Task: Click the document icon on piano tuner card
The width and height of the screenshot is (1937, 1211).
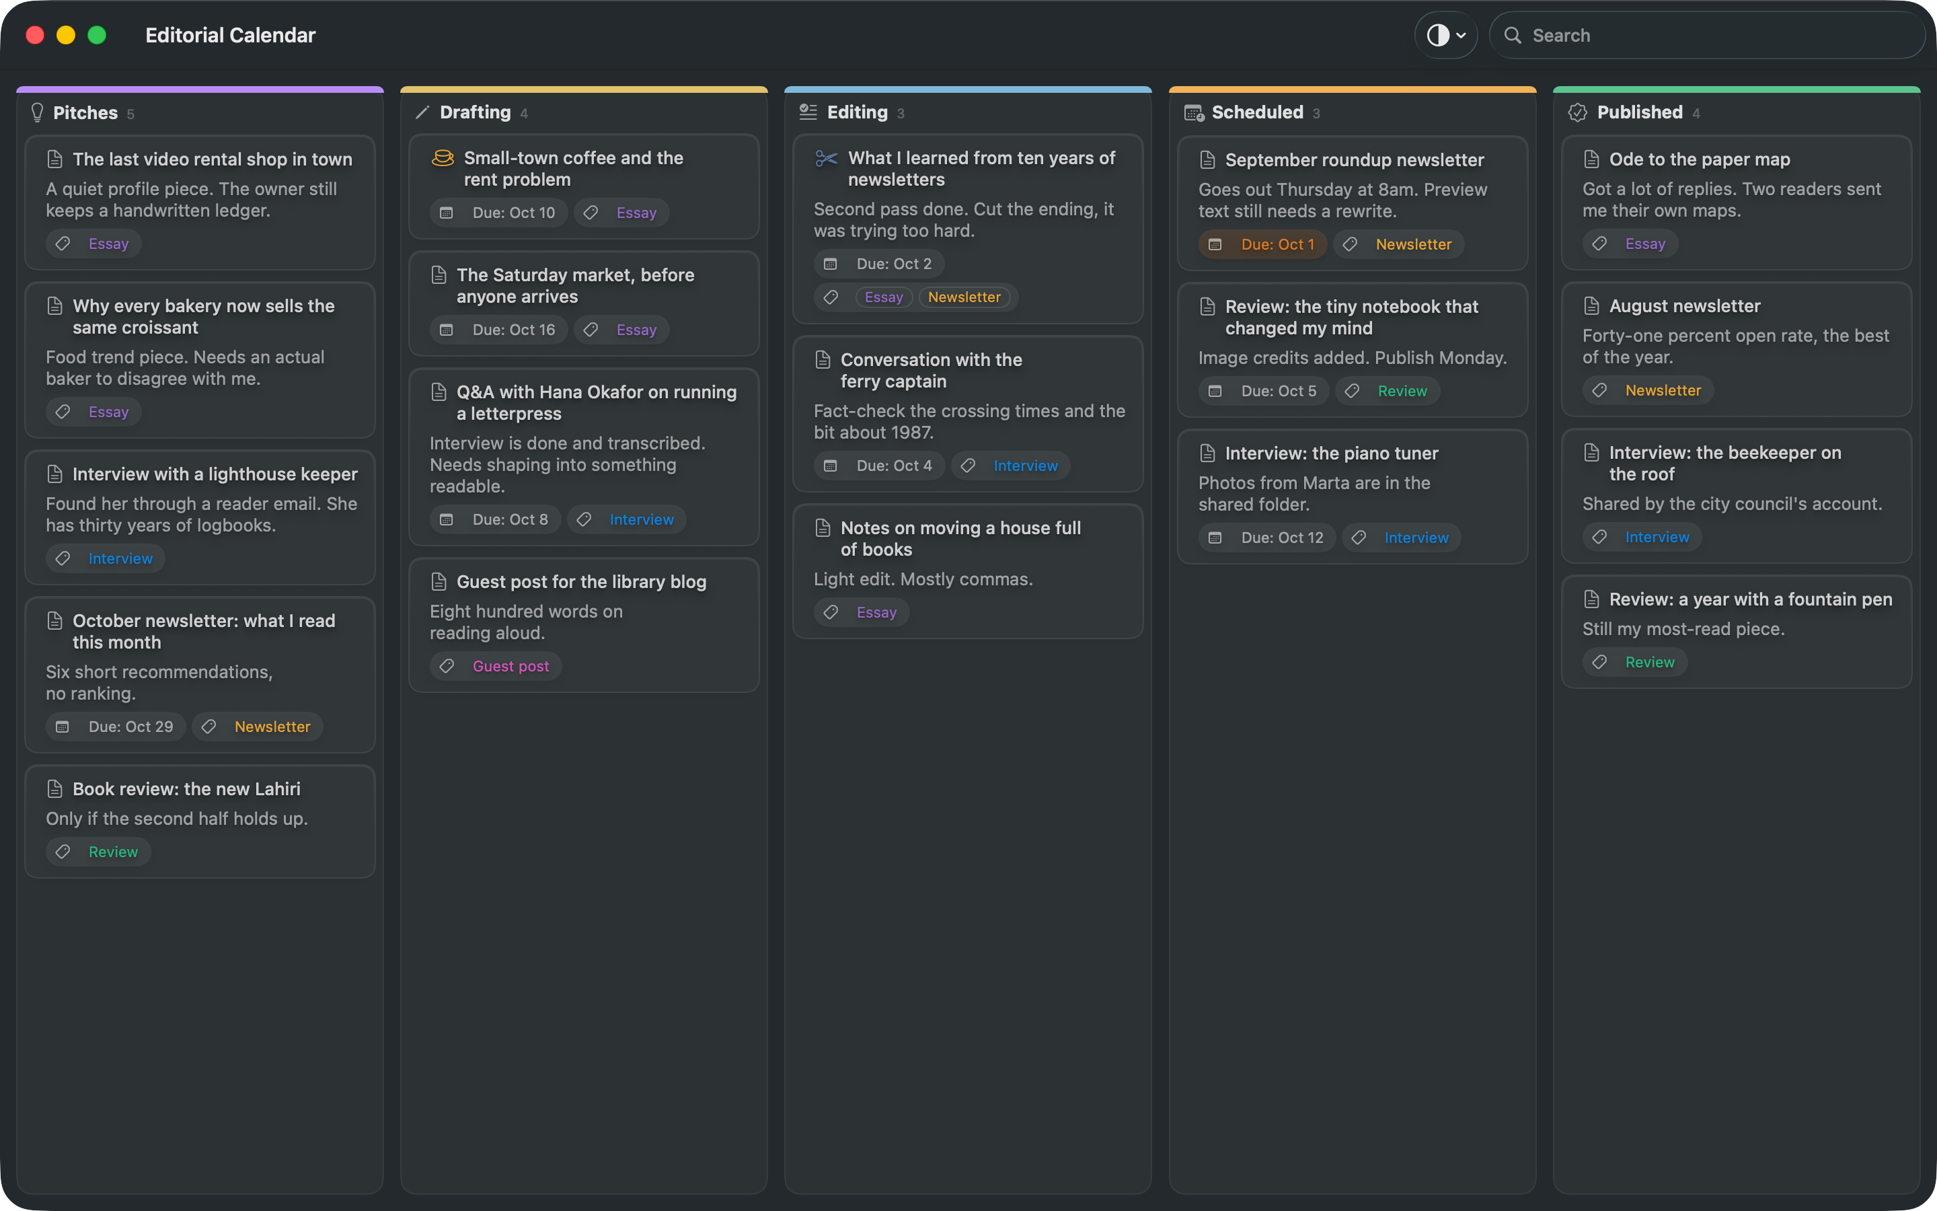Action: 1207,453
